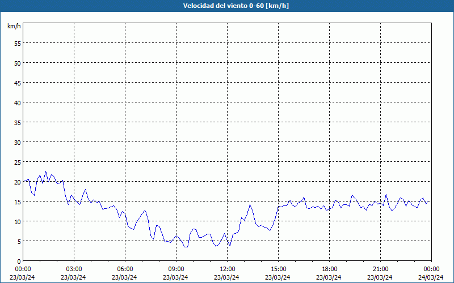
Task: Click the '24/03/24' date label
Action: pos(431,277)
